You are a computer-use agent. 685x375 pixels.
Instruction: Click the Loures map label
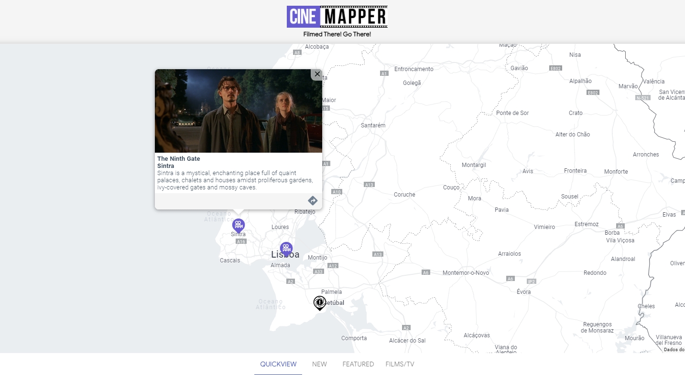pyautogui.click(x=280, y=227)
